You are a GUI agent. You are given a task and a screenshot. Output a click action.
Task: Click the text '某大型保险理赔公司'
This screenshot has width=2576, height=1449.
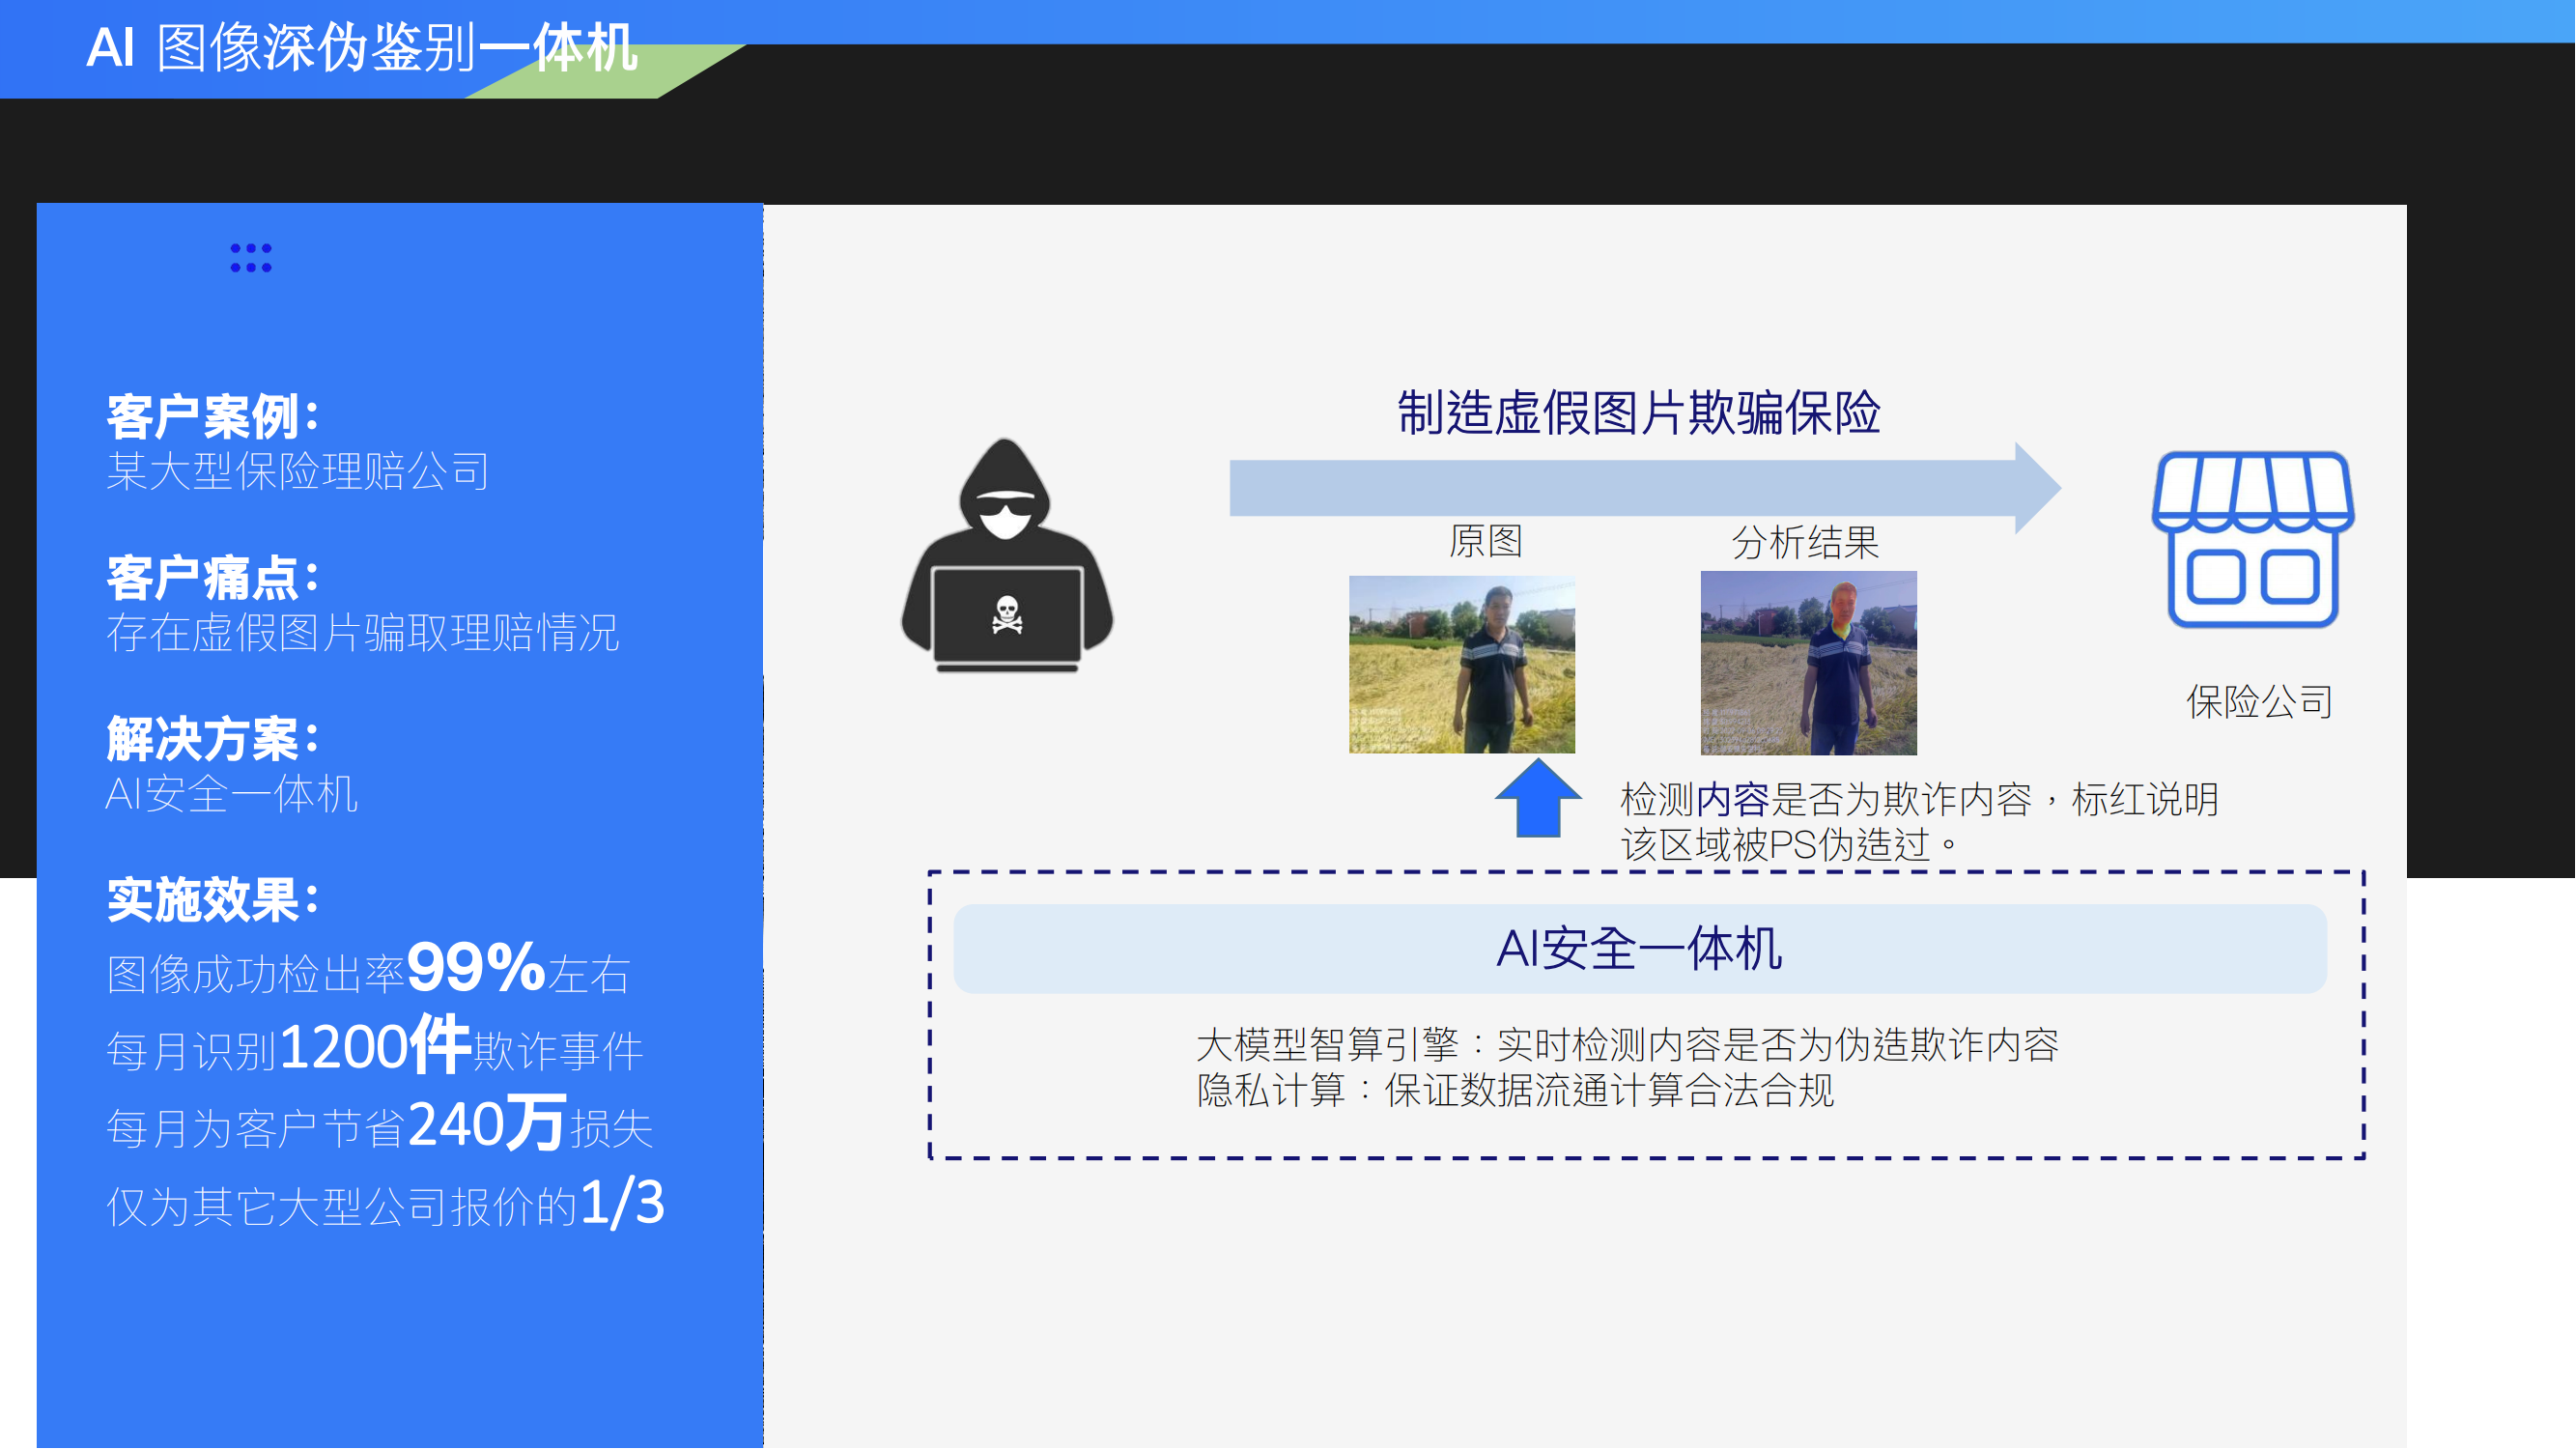click(x=298, y=471)
